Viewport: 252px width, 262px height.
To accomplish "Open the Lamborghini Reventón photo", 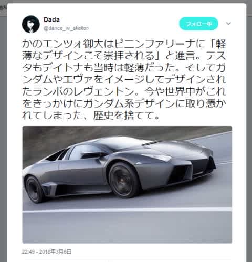I will click(127, 185).
